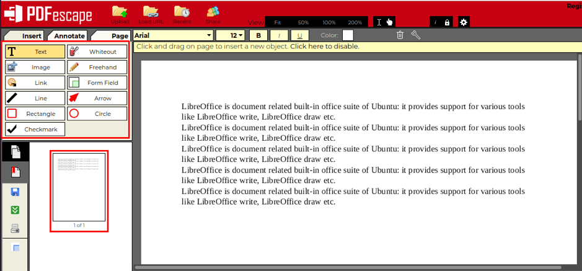Select the Text insert tool
The width and height of the screenshot is (582, 271).
[35, 51]
